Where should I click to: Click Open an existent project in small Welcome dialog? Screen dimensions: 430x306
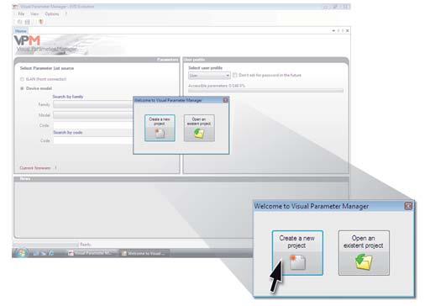click(x=199, y=128)
